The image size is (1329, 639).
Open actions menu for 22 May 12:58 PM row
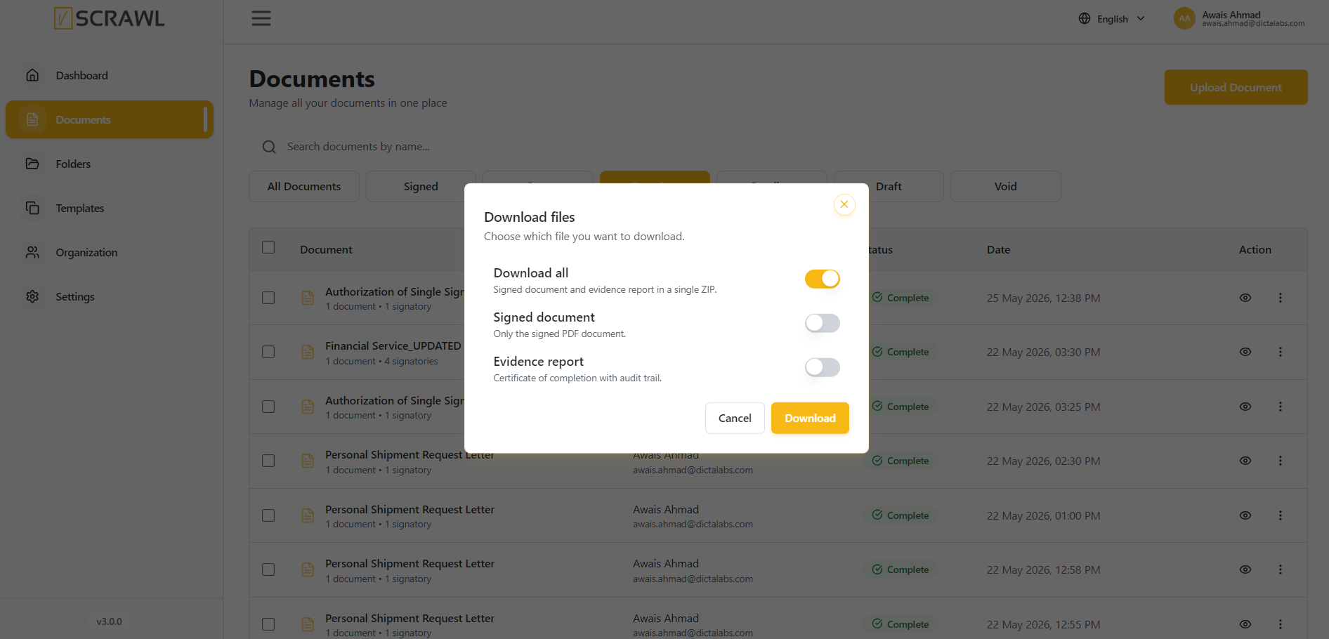pyautogui.click(x=1281, y=569)
